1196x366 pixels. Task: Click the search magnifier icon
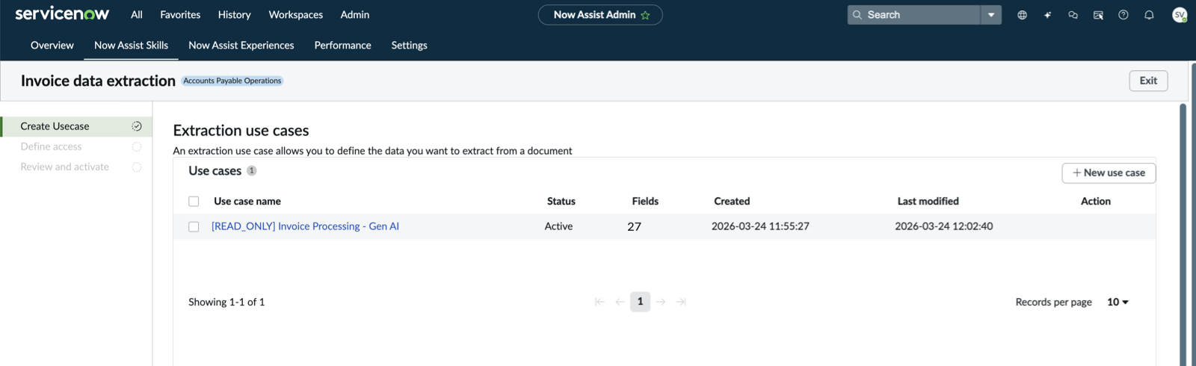(x=857, y=15)
